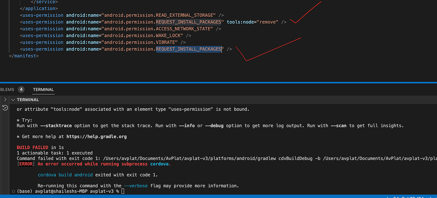Screen dimensions: 437x198
Task: Switch to the Problems tab
Action: click(x=7, y=90)
